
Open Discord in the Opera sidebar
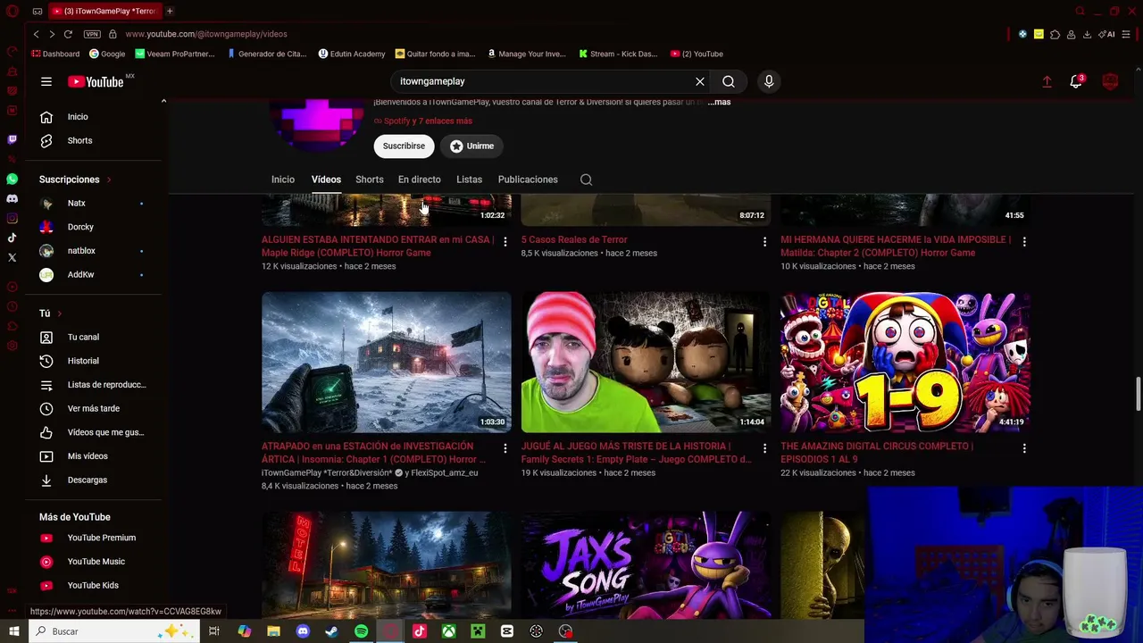tap(12, 198)
